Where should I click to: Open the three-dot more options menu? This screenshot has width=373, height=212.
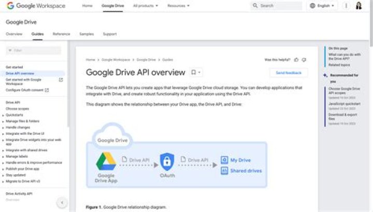[346, 6]
